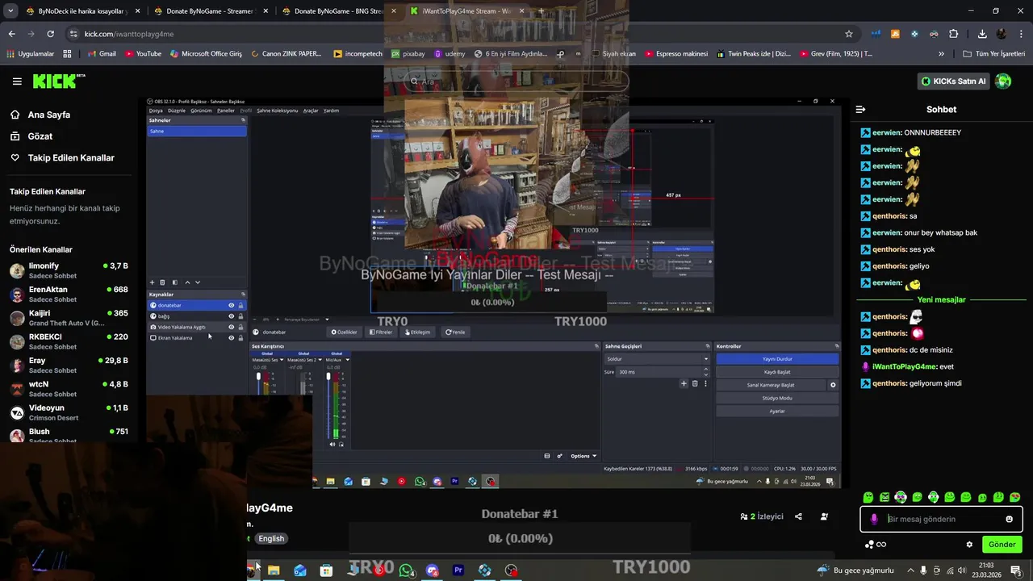Open the Kick profile avatar menu
Viewport: 1033px width, 581px height.
1003,82
